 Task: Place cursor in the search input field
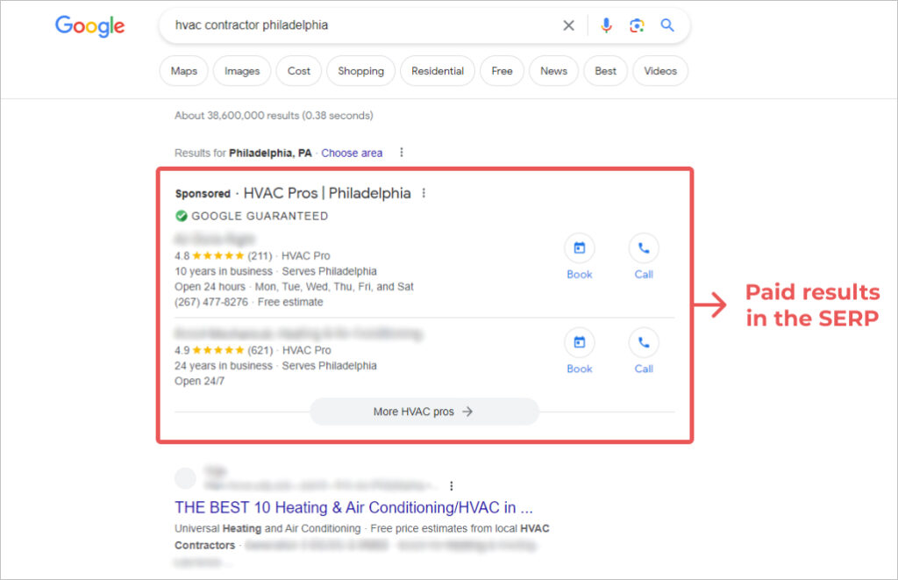pos(351,25)
